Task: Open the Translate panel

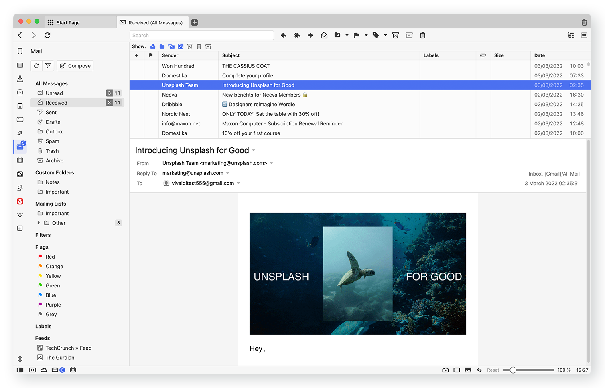Action: (20, 133)
